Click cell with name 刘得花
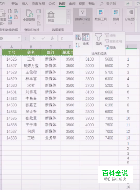The height and width of the screenshot is (190, 140). (x=31, y=92)
